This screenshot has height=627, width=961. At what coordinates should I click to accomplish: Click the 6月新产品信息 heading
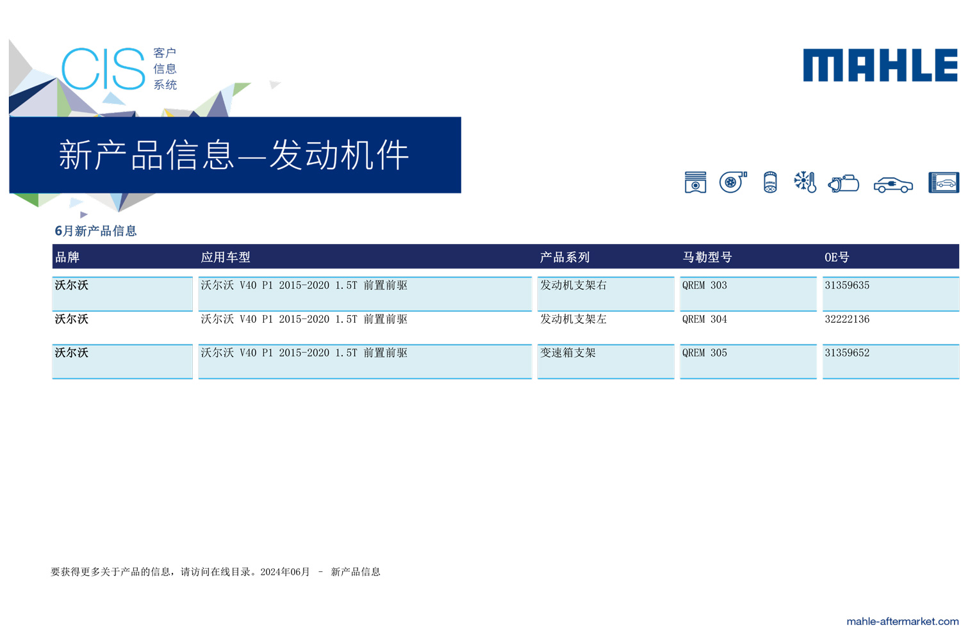tap(95, 231)
